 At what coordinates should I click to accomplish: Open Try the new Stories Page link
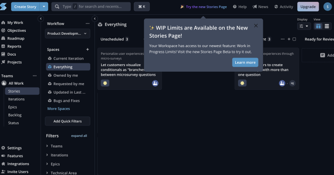(203, 7)
